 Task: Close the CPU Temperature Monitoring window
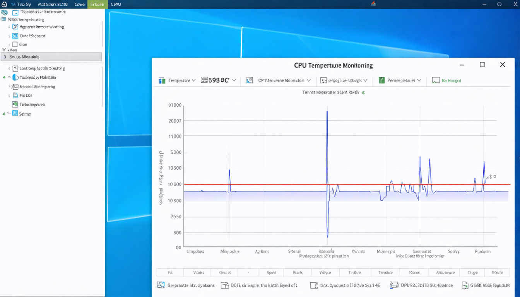503,65
